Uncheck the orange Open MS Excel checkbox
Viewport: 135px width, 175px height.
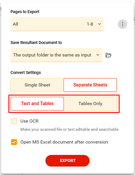14,142
